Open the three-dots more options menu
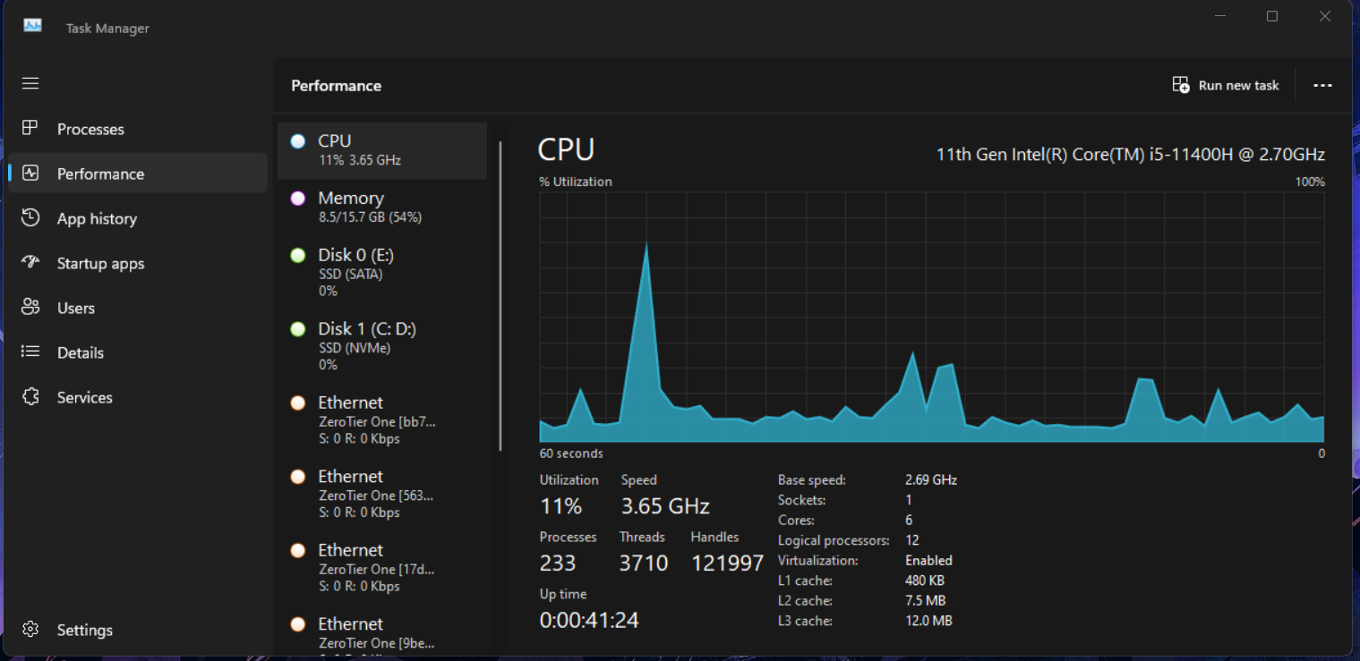The width and height of the screenshot is (1360, 661). [1322, 86]
